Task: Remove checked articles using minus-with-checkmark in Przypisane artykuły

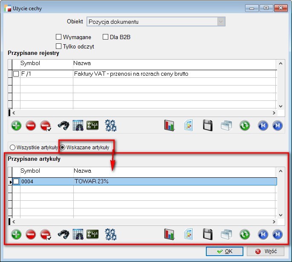Action: coord(46,234)
